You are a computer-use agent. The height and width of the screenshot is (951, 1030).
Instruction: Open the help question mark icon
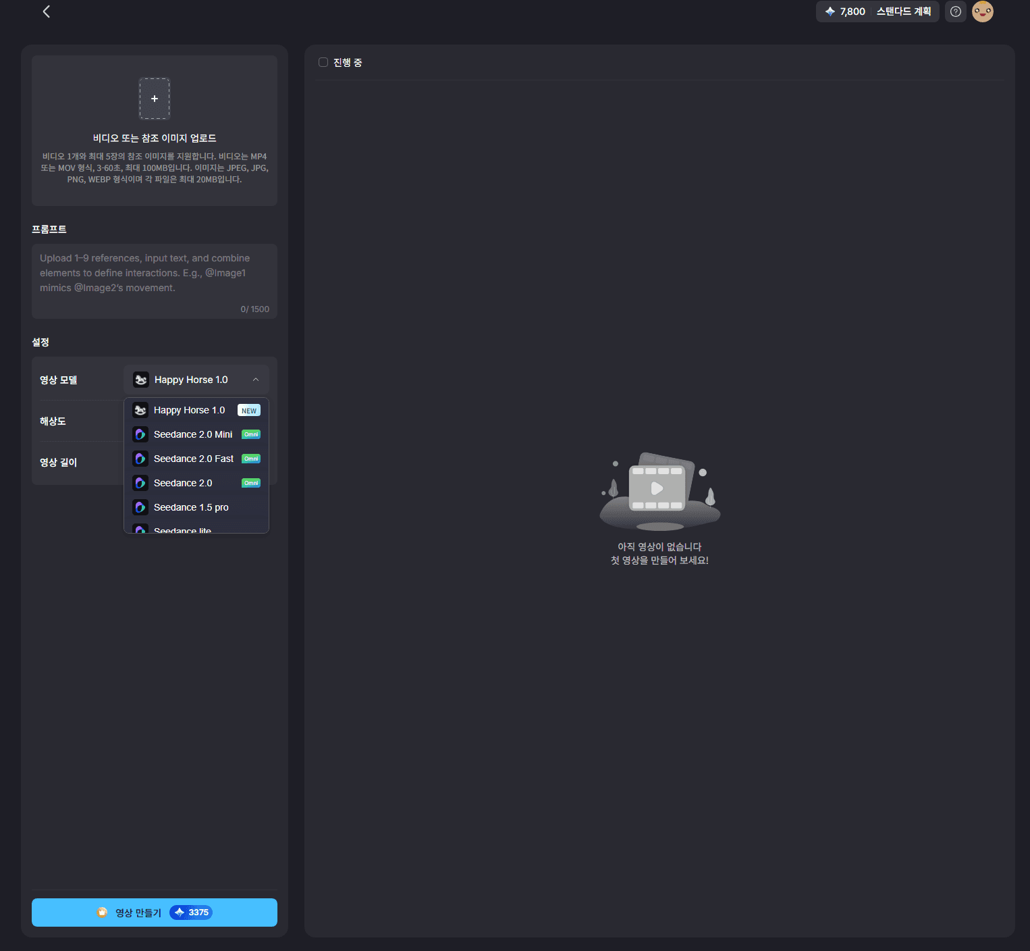(955, 11)
